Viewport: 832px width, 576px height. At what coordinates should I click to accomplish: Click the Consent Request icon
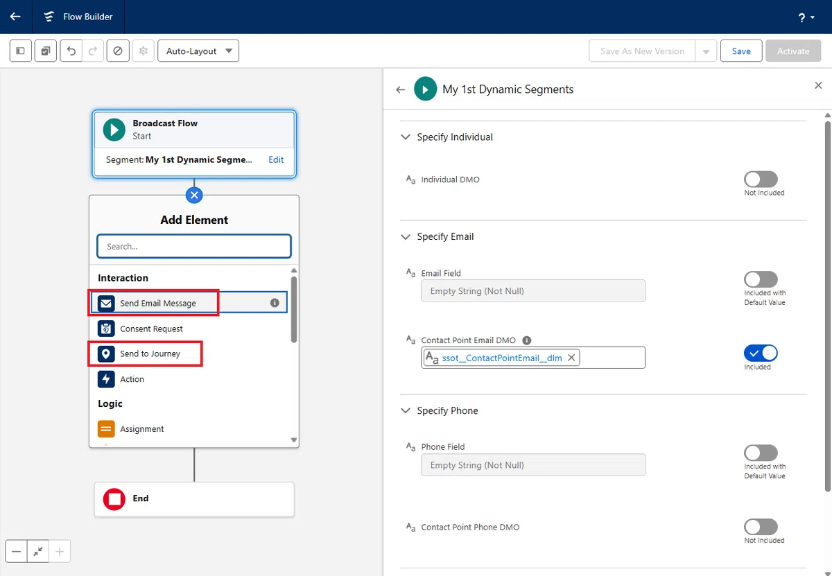(x=106, y=329)
